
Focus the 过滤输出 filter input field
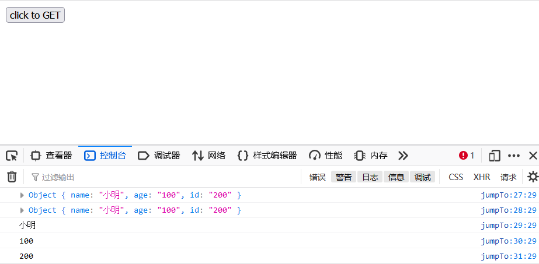click(165, 177)
